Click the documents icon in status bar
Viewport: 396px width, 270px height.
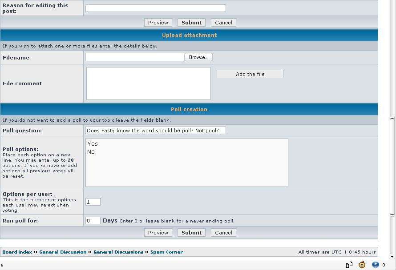pos(349,265)
